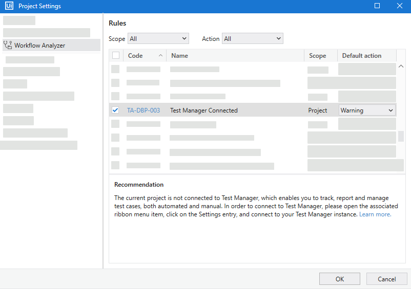
Task: Click the Workflow Analyzer sidebar icon
Action: [x=8, y=45]
